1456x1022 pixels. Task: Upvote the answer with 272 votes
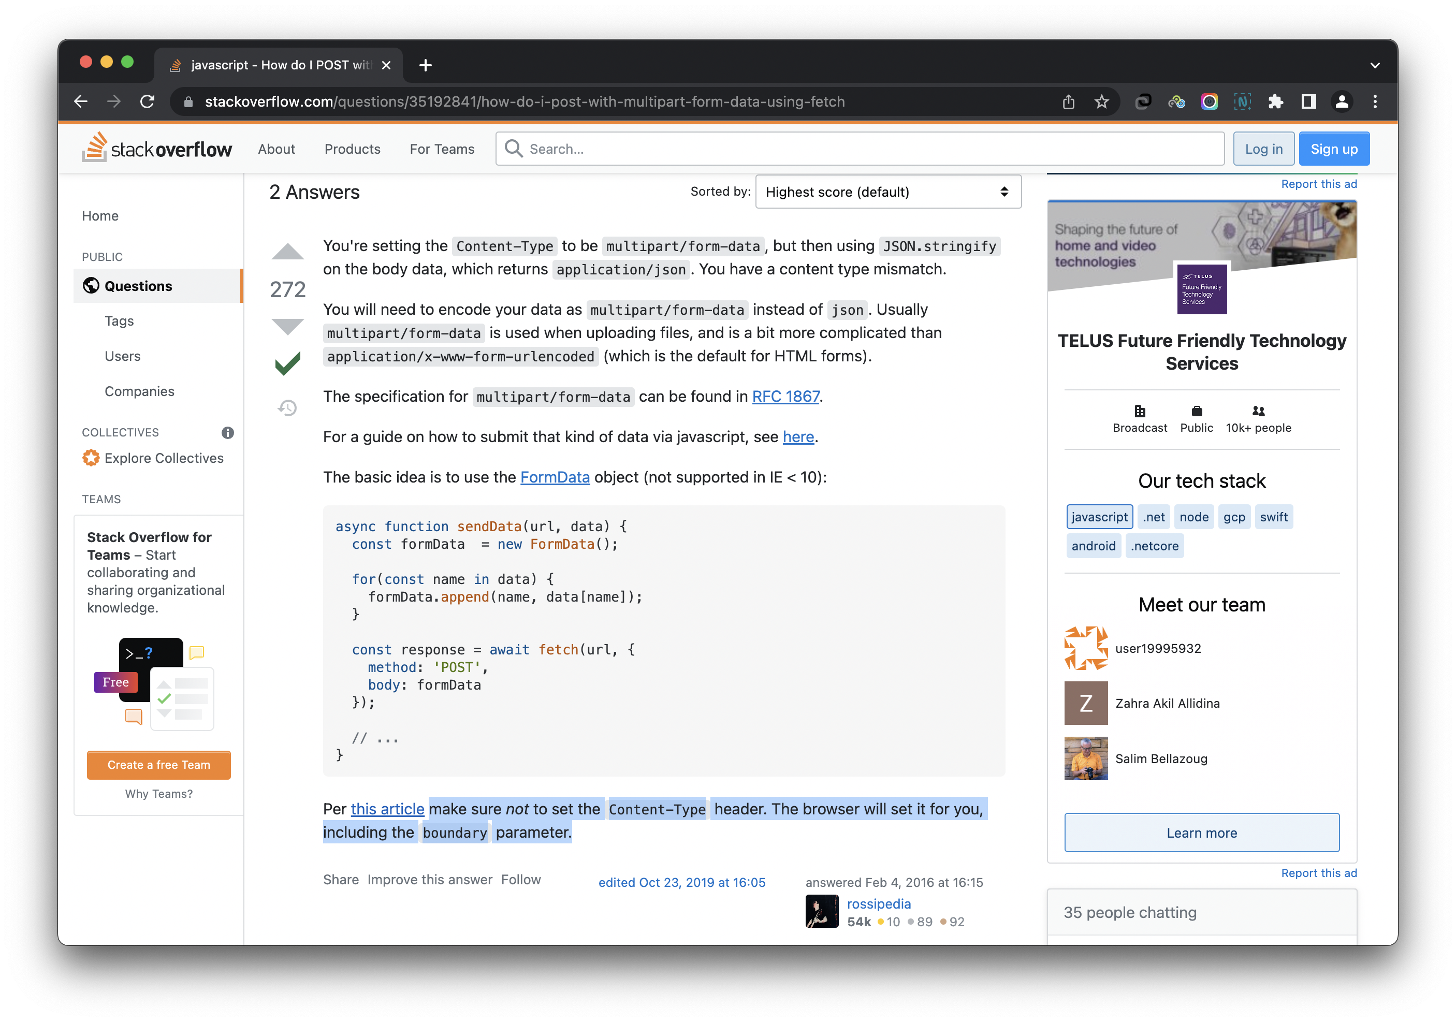287,252
